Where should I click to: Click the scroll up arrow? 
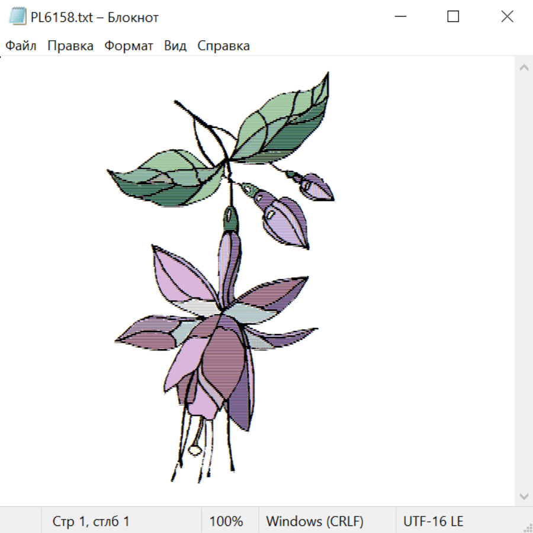click(524, 68)
